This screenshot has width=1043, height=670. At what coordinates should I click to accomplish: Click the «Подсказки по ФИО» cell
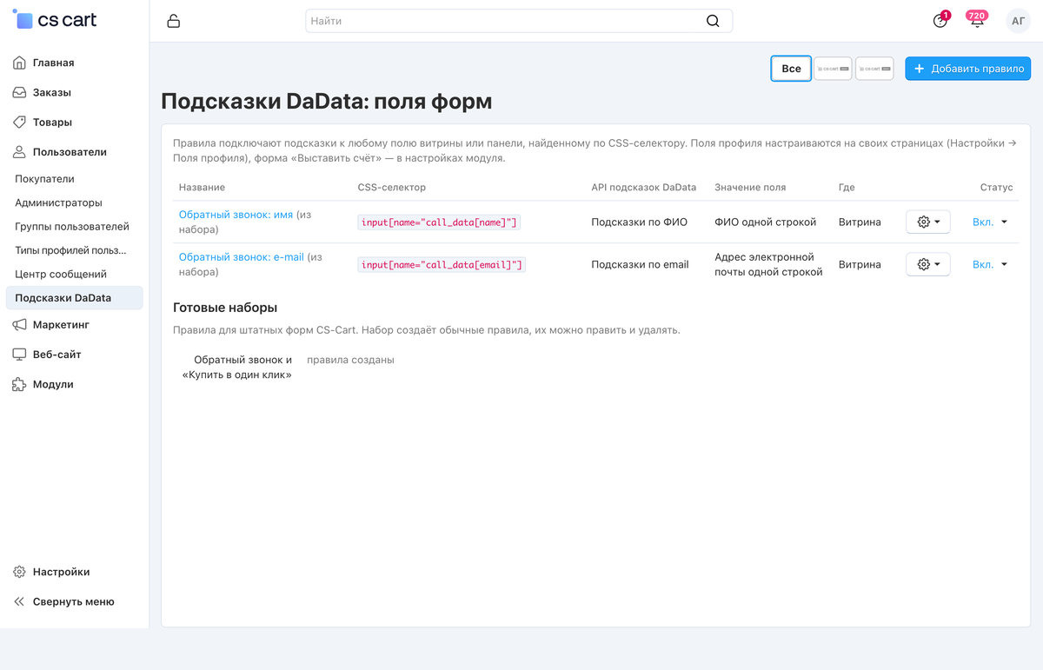(x=640, y=222)
